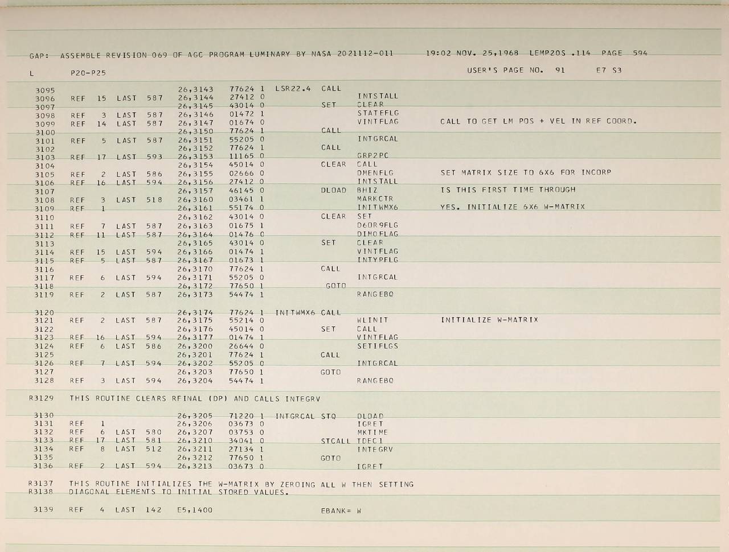Select address '26,3213'

(195, 466)
